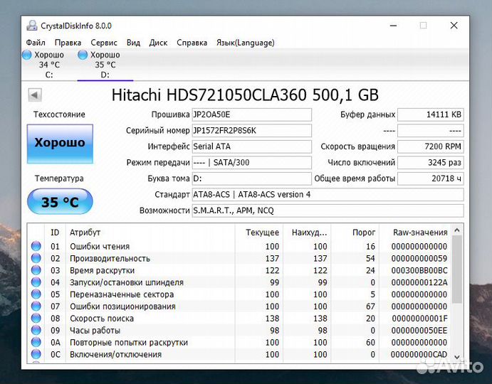
Task: Click status orb for 0A Повторные попытки раскрутки
Action: pos(36,342)
